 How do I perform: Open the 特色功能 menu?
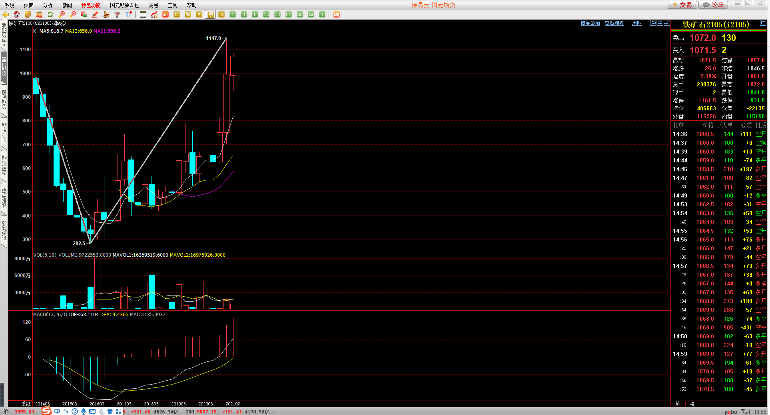click(x=91, y=5)
